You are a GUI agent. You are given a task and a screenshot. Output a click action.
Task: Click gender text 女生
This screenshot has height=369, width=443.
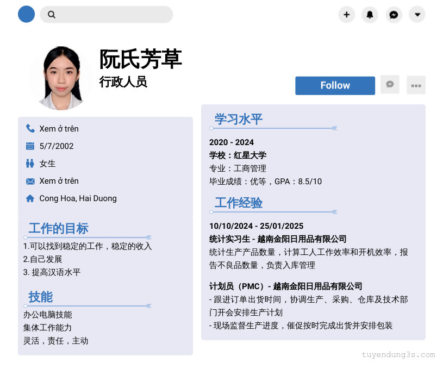(x=47, y=164)
